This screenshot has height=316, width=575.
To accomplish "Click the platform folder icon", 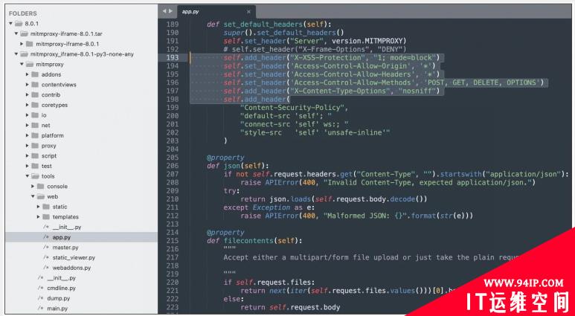I will pyautogui.click(x=35, y=135).
